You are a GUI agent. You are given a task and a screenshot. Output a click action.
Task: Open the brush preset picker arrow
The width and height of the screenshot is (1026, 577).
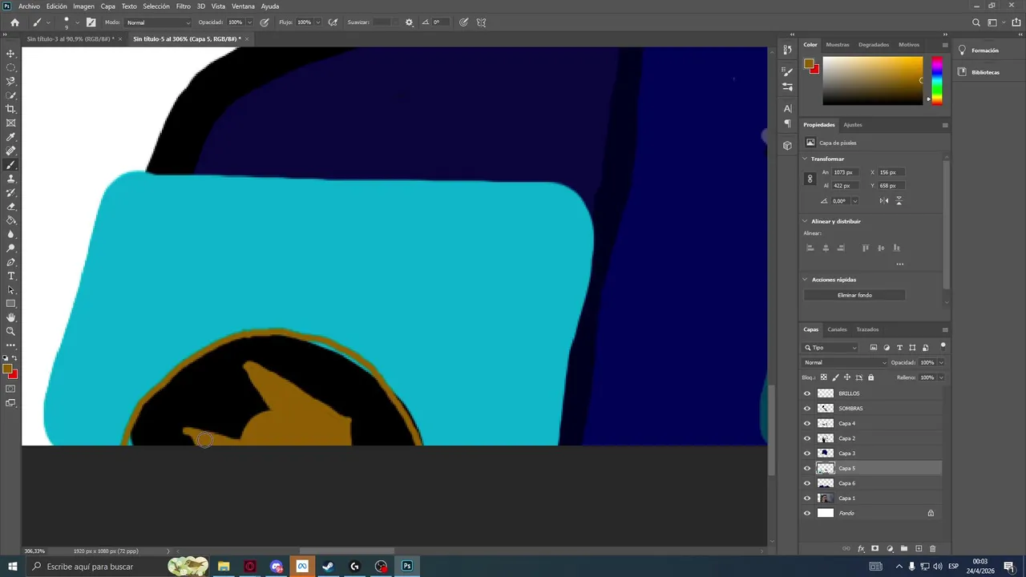pyautogui.click(x=77, y=22)
